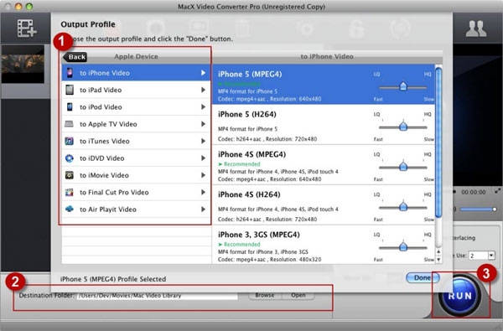
Task: Click the iDVD disc icon
Action: click(70, 158)
